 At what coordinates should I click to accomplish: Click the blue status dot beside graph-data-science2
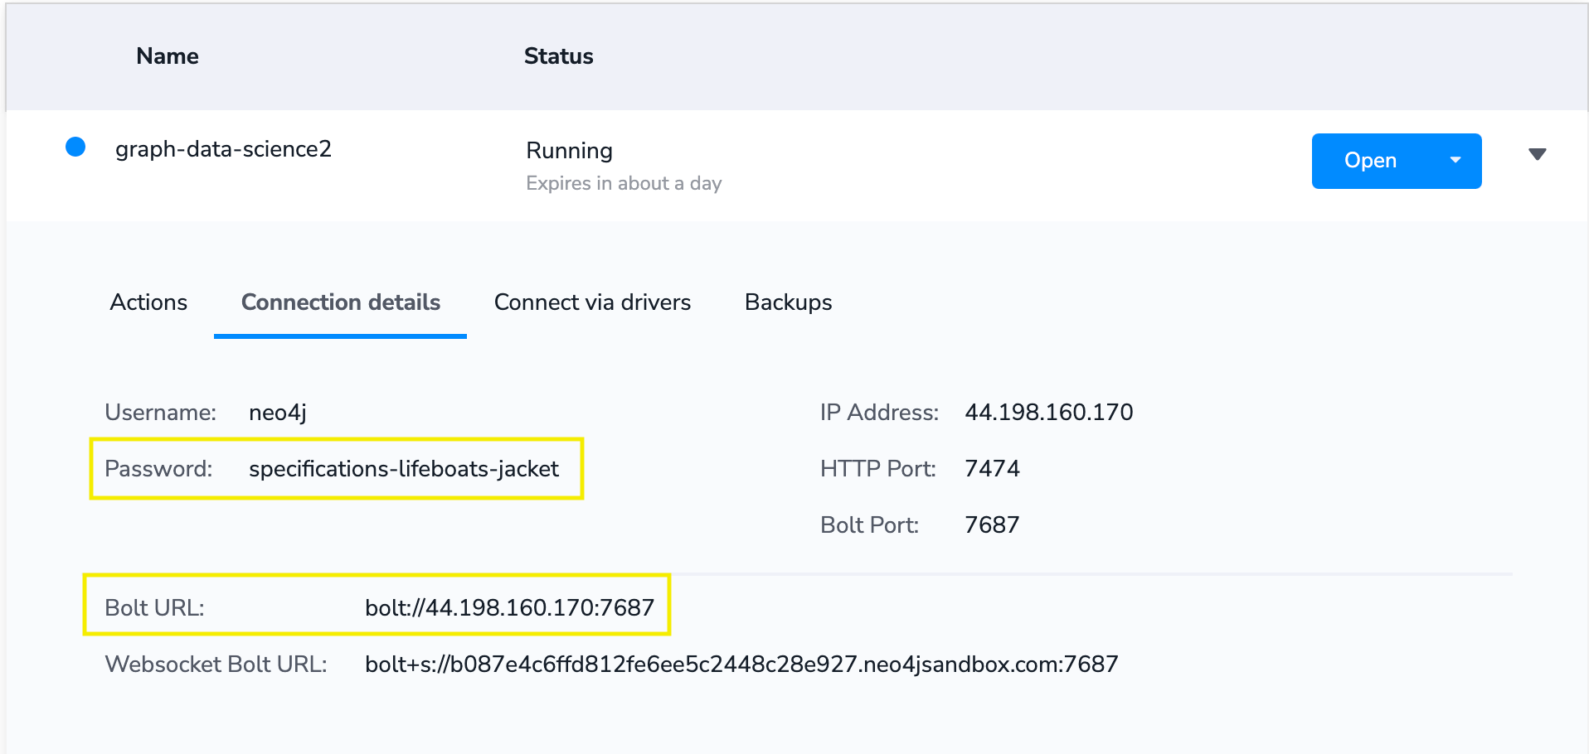coord(75,147)
